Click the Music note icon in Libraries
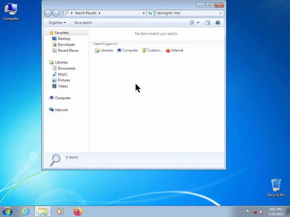This screenshot has width=290, height=217. (54, 74)
